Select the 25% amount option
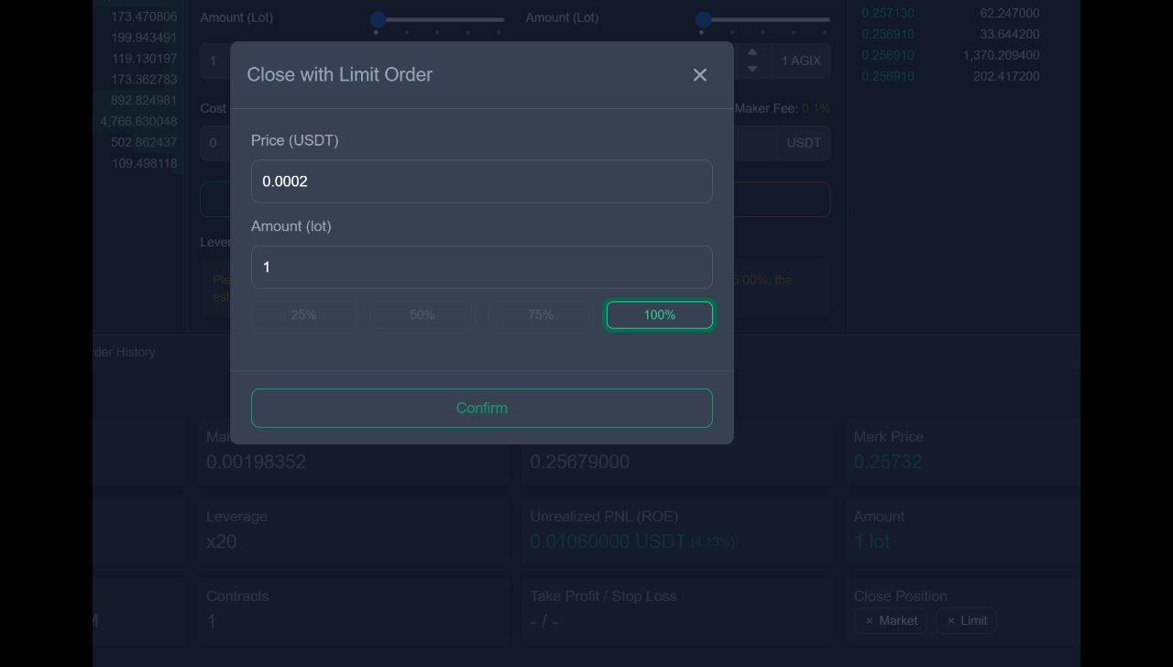The width and height of the screenshot is (1173, 667). point(303,314)
